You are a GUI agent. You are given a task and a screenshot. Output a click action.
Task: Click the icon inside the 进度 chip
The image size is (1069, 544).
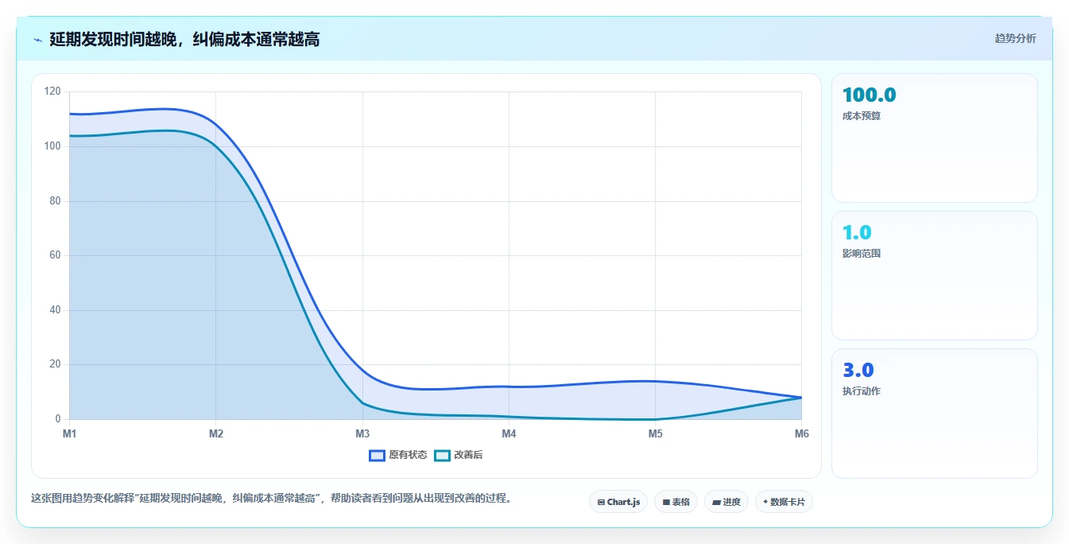point(716,503)
